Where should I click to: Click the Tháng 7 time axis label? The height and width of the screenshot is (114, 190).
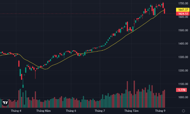100,111
